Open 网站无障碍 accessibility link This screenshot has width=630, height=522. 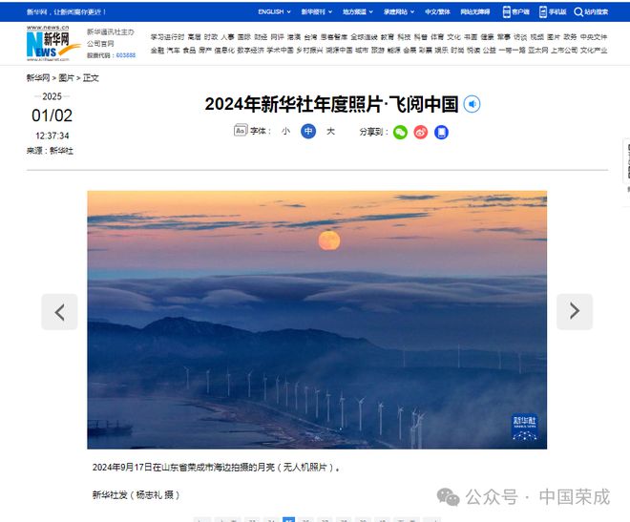coord(475,11)
